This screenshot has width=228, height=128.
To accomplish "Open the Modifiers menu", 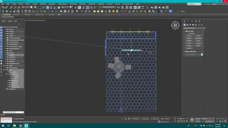I will point(43,4).
